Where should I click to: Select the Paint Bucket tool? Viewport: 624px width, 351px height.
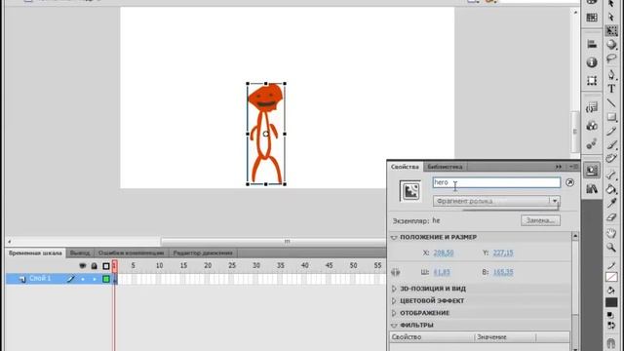pos(611,189)
